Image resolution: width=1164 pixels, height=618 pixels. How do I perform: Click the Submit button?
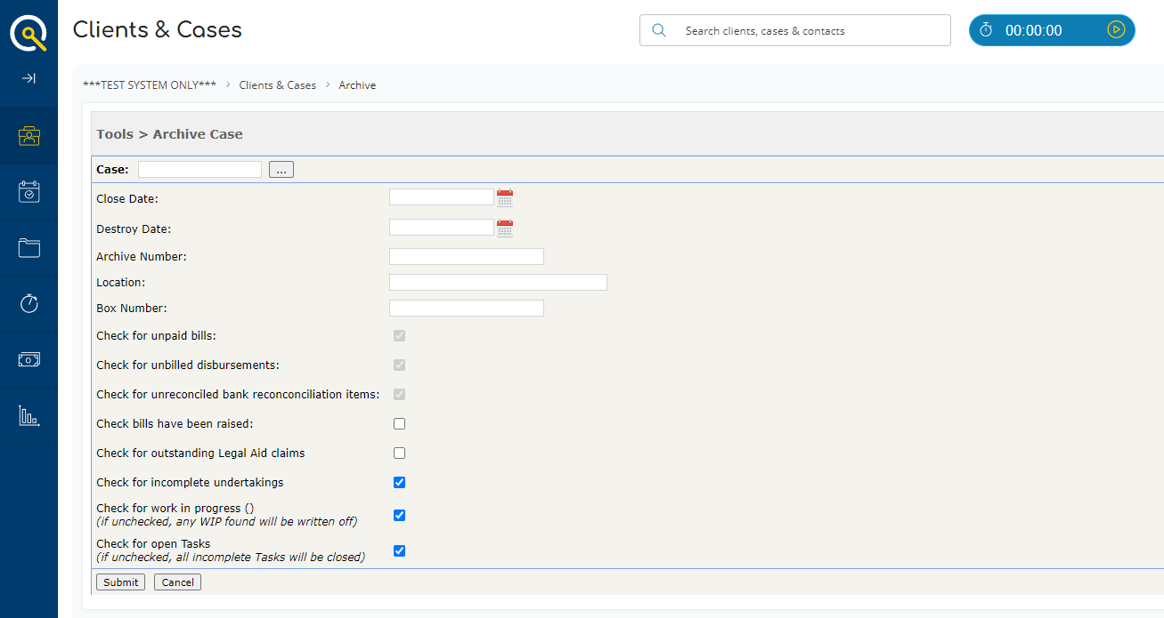[120, 582]
